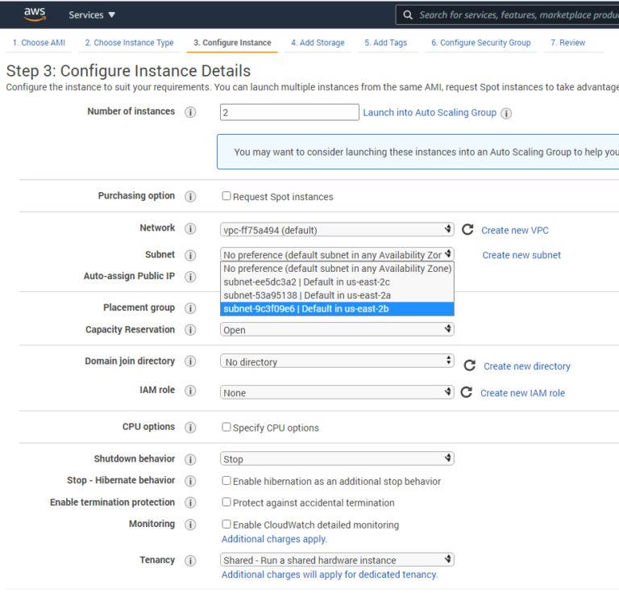Screen dimensions: 619x606
Task: Click refresh icon beside IAM role dropdown
Action: [x=467, y=393]
